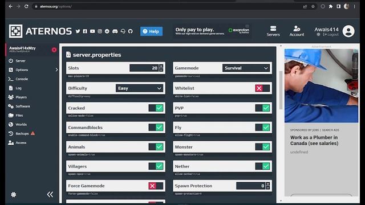Open the Aternos Instagram icon
365x205 pixels.
click(x=100, y=31)
